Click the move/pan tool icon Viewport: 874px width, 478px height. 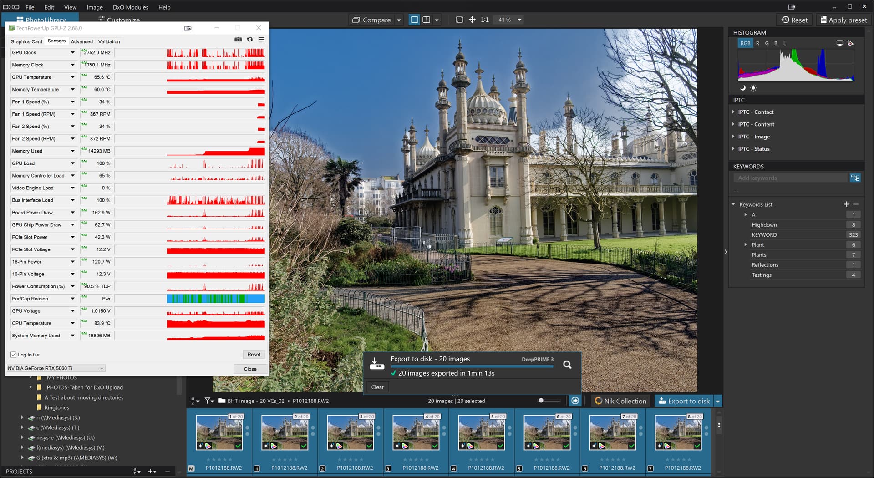click(472, 20)
